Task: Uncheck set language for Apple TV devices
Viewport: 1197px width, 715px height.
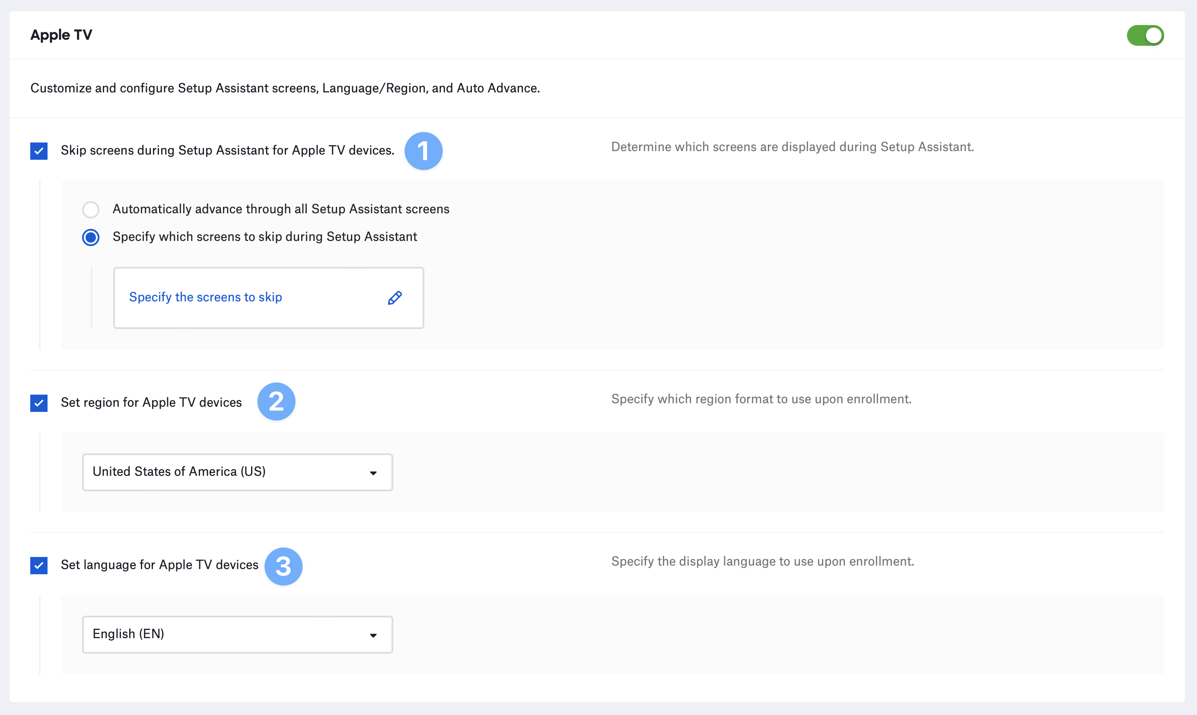Action: 38,565
